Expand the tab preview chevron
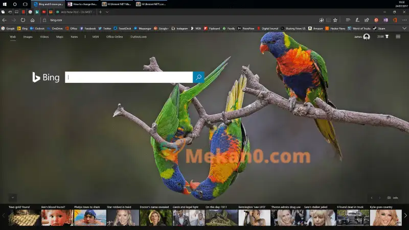The height and width of the screenshot is (230, 409). [107, 12]
